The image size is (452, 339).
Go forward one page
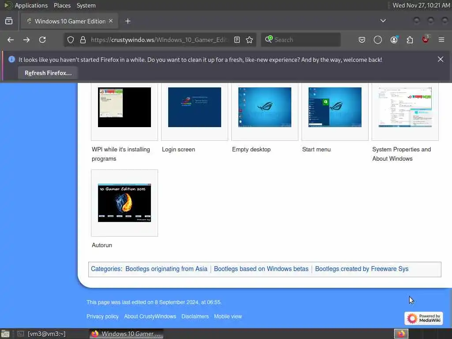26,40
